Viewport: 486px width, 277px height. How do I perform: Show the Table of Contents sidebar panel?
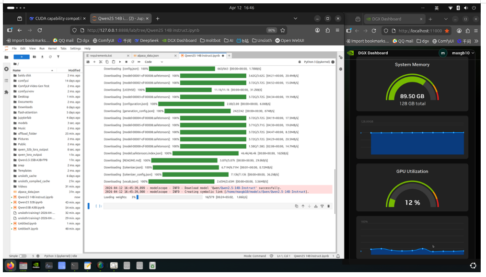pyautogui.click(x=7, y=81)
